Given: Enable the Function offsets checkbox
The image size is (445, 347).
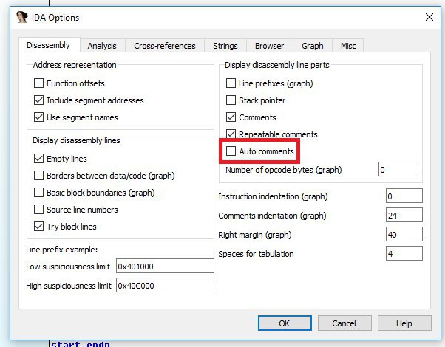Looking at the screenshot, I should coord(39,83).
